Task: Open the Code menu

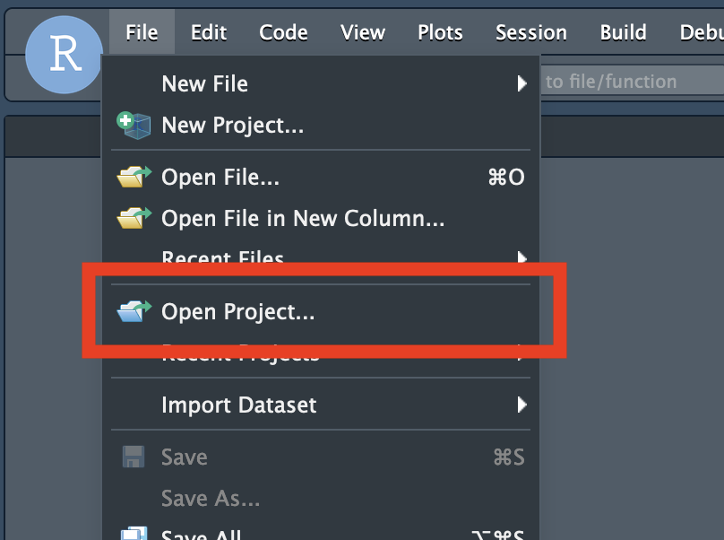Action: [x=283, y=33]
